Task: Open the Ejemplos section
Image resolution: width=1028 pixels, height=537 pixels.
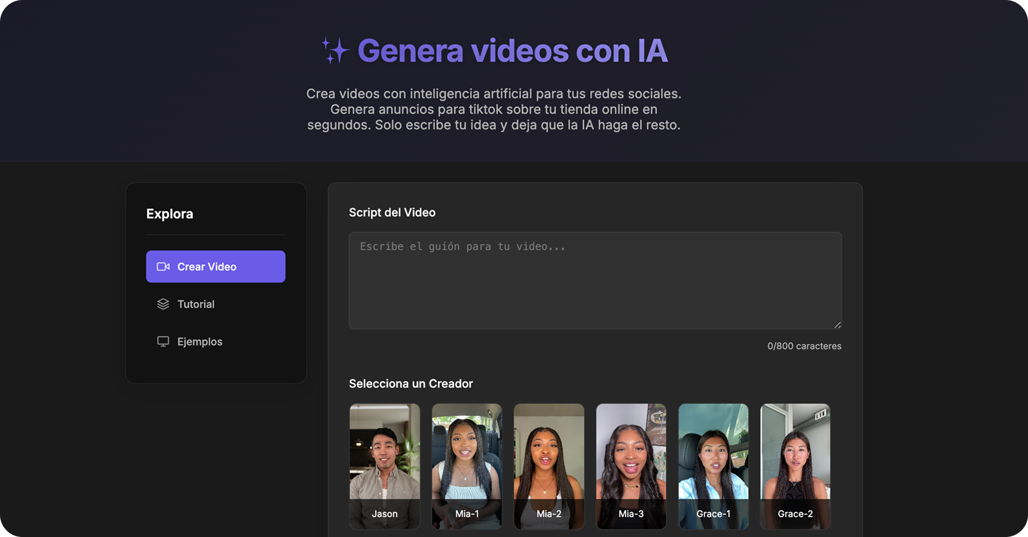Action: 199,342
